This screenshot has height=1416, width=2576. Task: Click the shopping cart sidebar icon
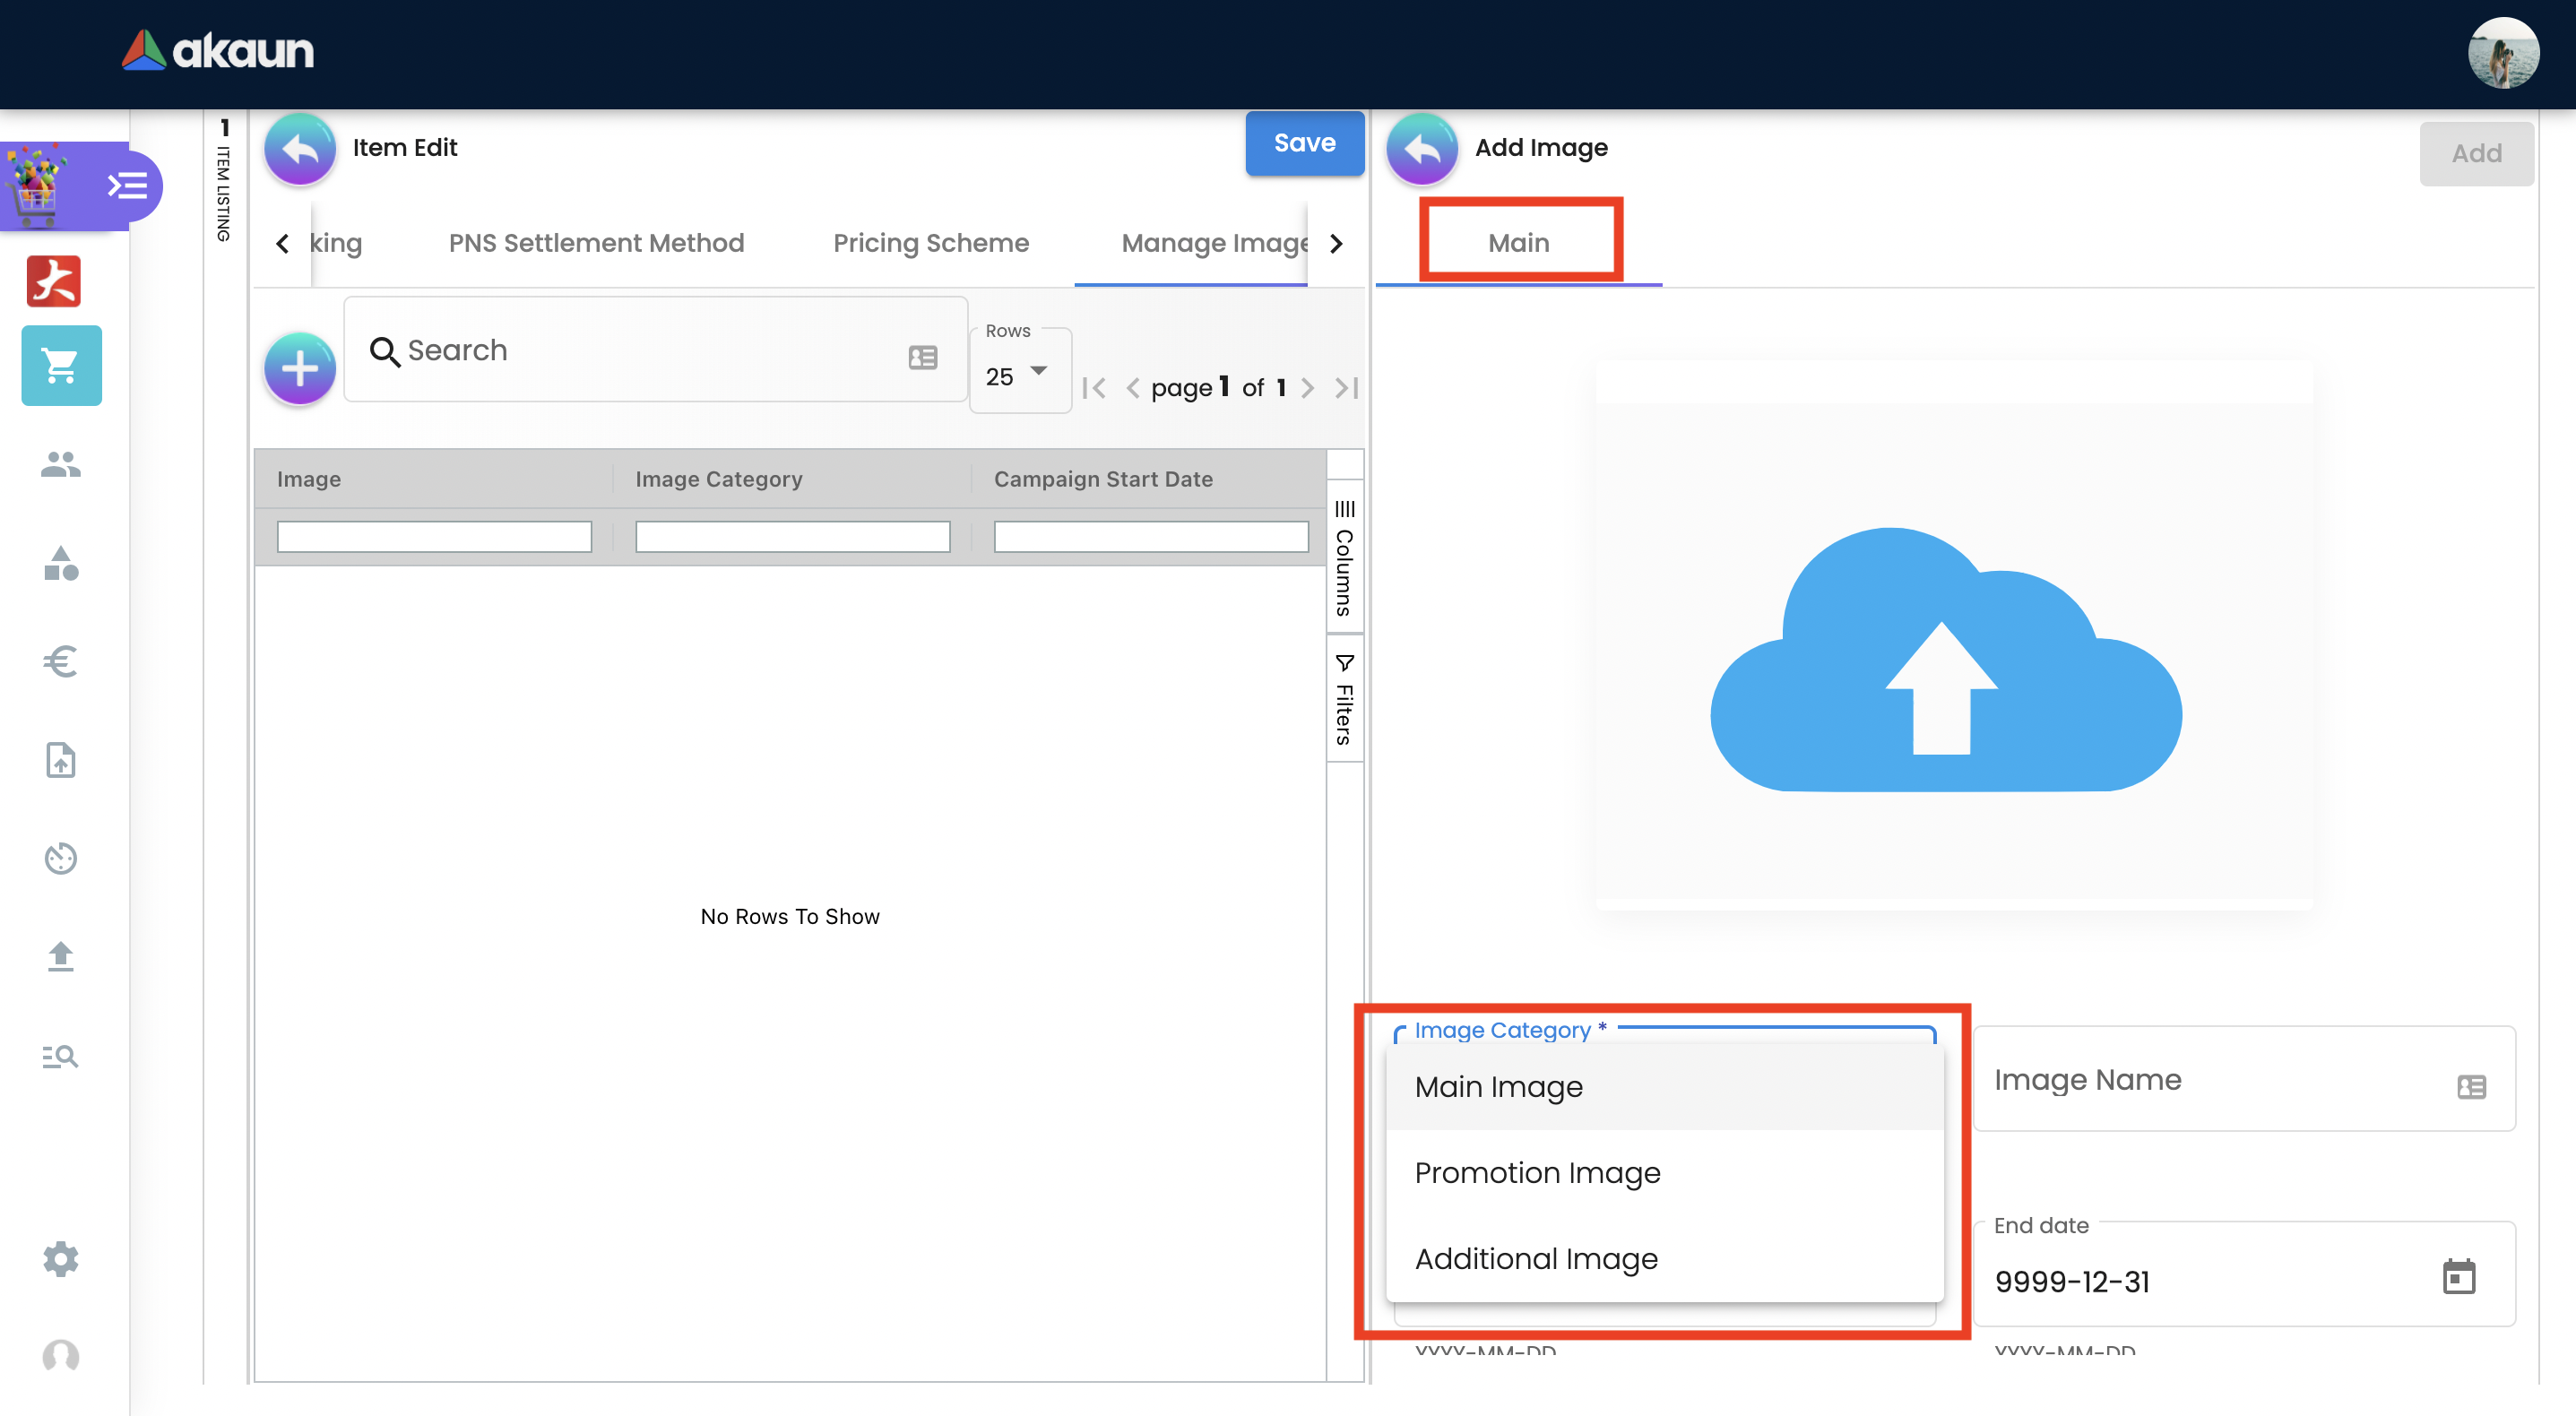tap(61, 366)
